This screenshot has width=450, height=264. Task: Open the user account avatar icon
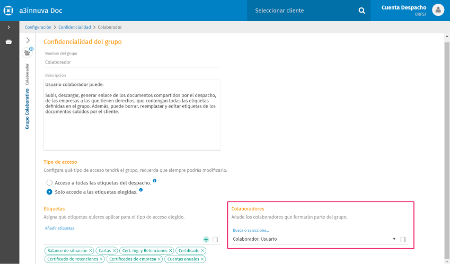[438, 10]
